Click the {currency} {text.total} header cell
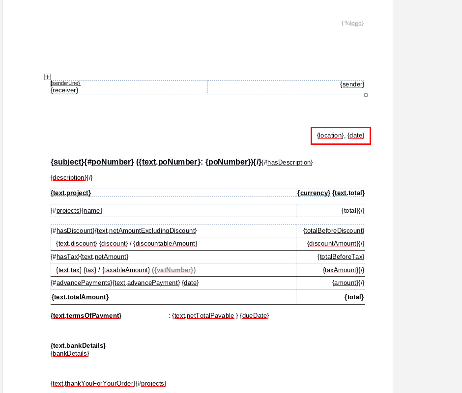The width and height of the screenshot is (462, 393). (331, 193)
